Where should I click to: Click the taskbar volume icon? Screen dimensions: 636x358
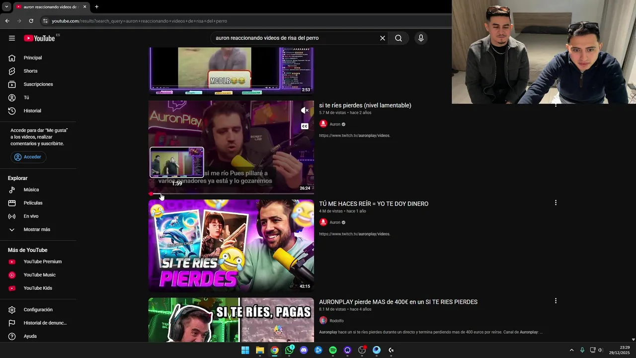click(600, 350)
